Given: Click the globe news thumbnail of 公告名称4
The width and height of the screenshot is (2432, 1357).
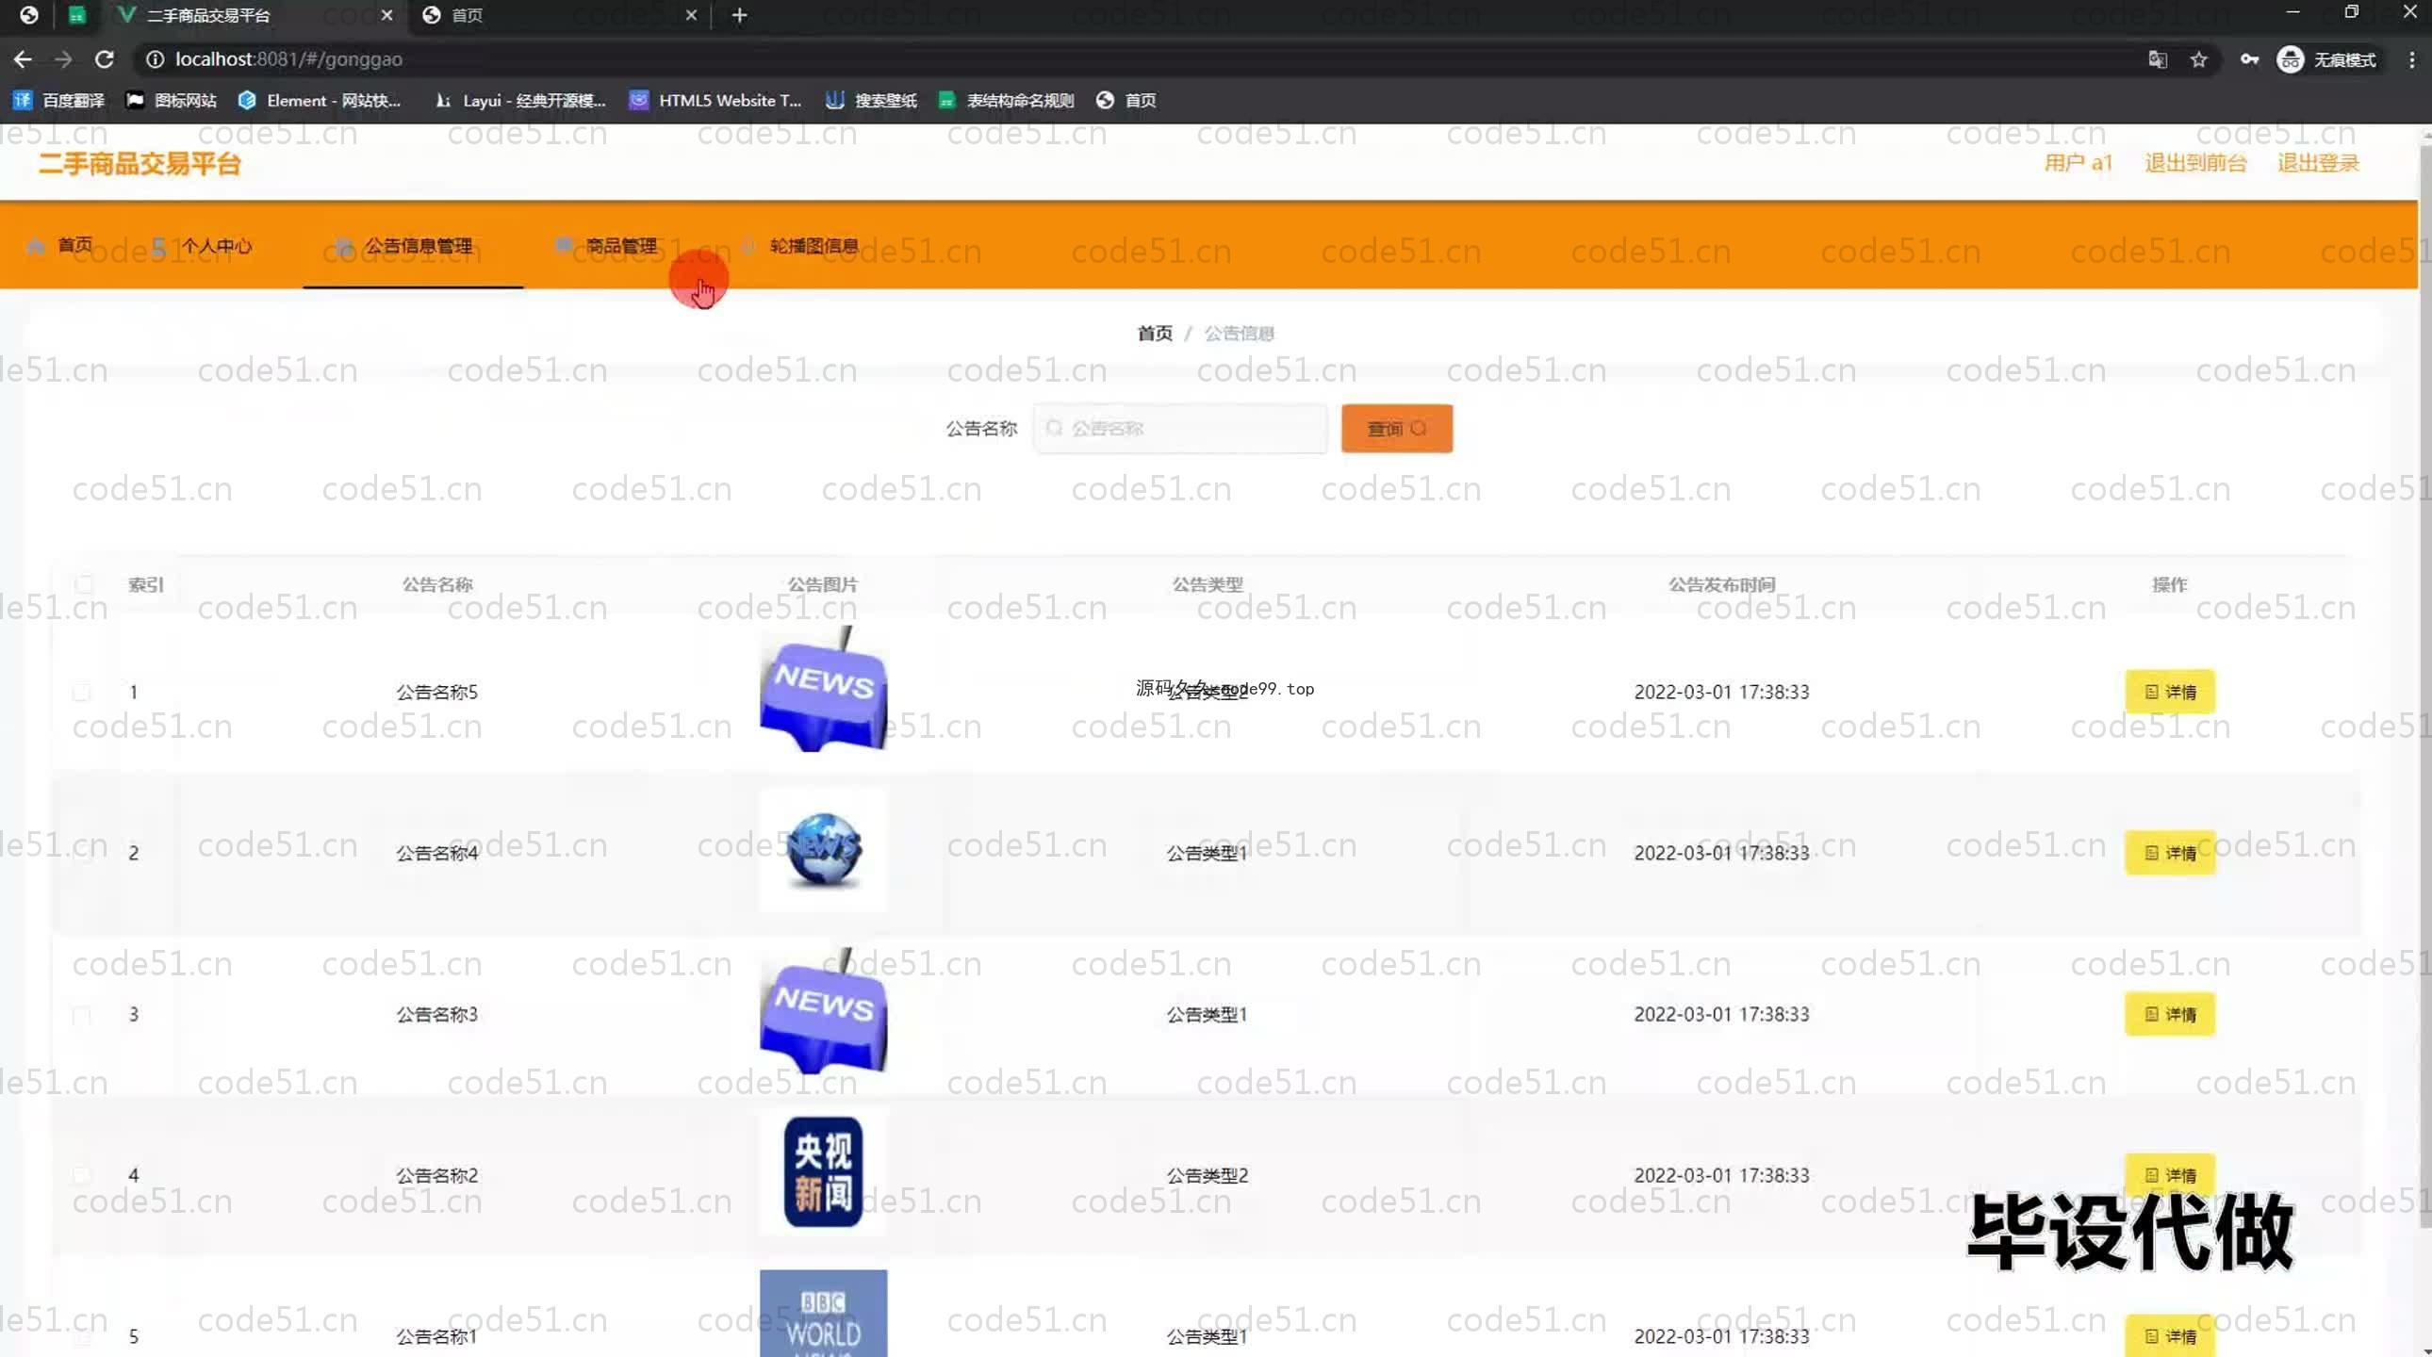Looking at the screenshot, I should (823, 850).
